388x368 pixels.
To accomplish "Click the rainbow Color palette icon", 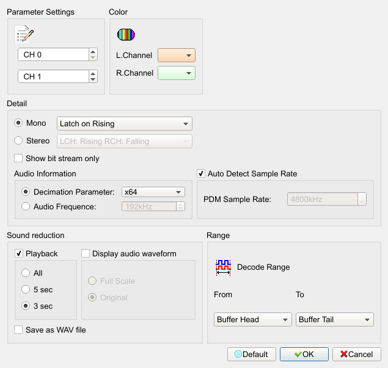I will (126, 34).
